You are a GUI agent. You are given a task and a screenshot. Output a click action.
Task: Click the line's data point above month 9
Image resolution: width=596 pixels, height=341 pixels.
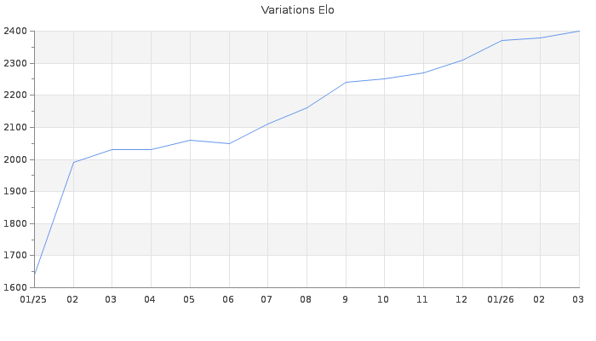346,82
